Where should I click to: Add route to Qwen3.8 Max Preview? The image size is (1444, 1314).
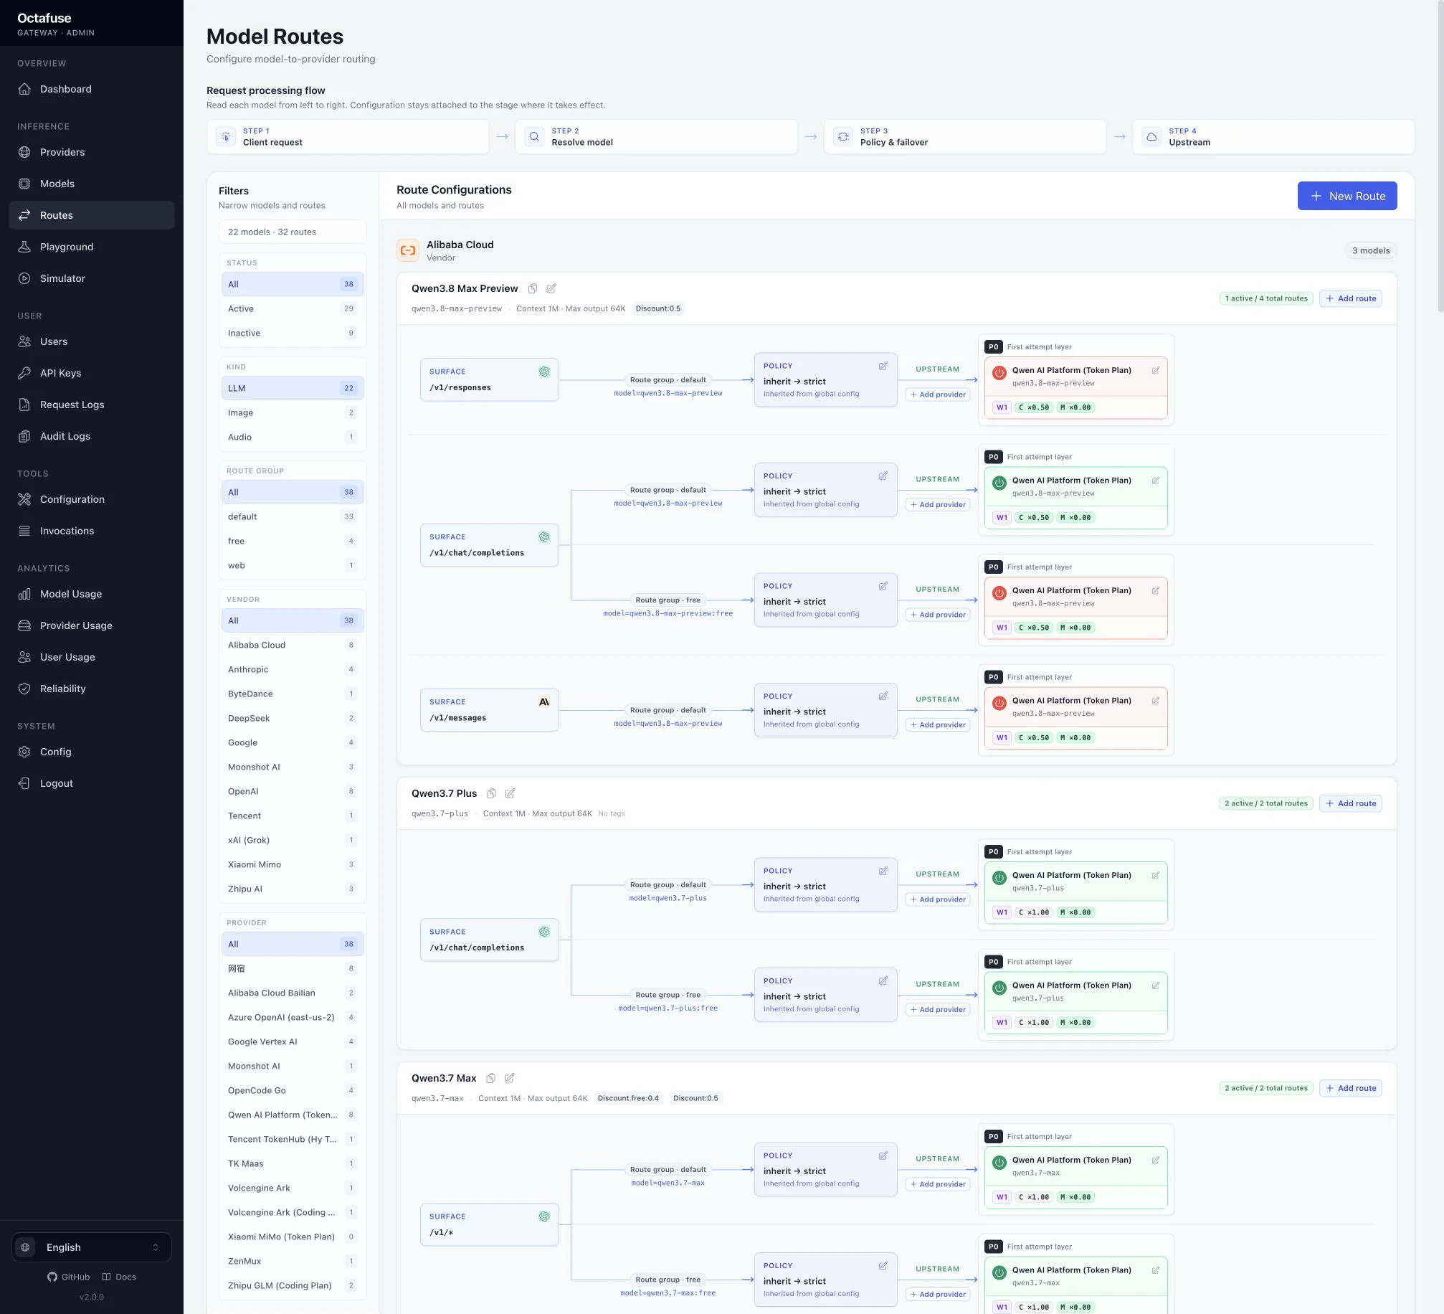point(1351,298)
